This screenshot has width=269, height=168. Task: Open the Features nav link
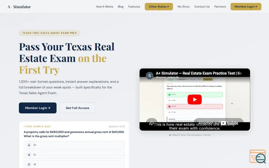134,7
